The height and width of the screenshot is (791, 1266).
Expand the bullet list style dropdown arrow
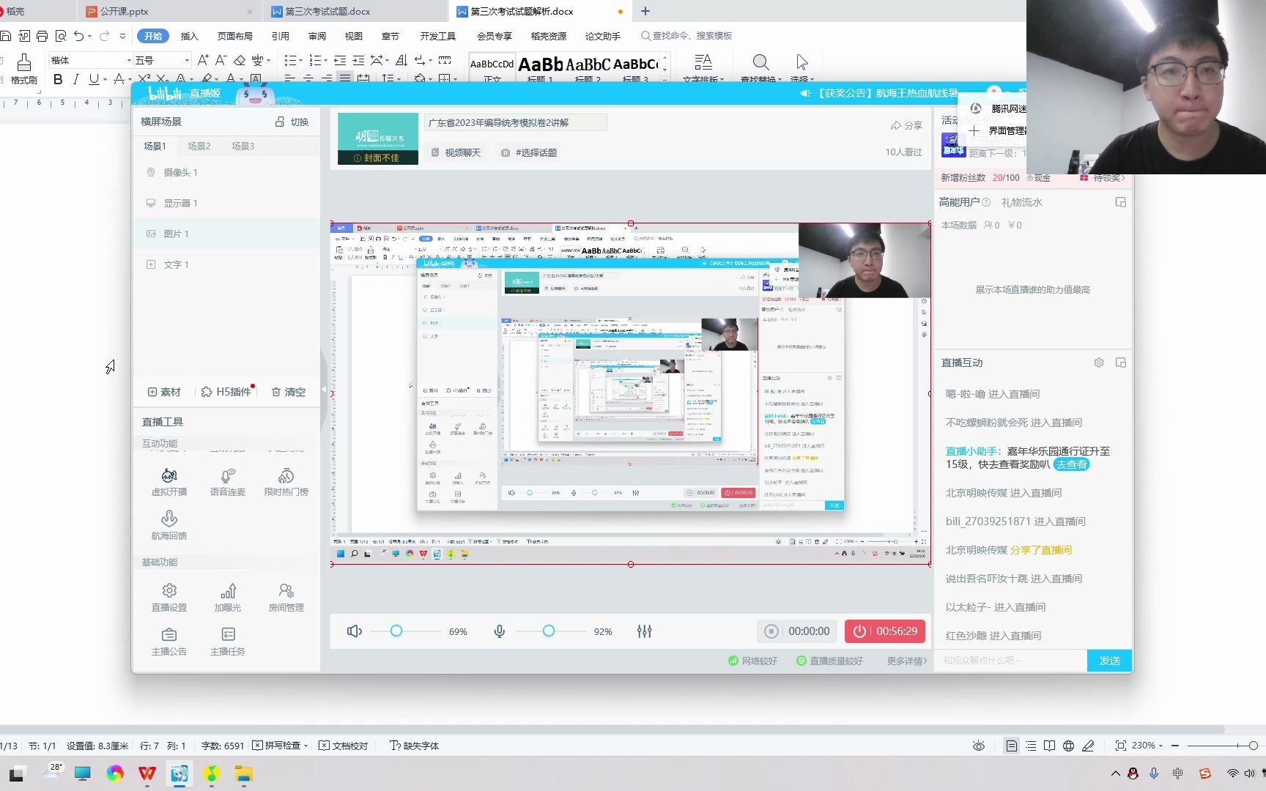[x=301, y=60]
